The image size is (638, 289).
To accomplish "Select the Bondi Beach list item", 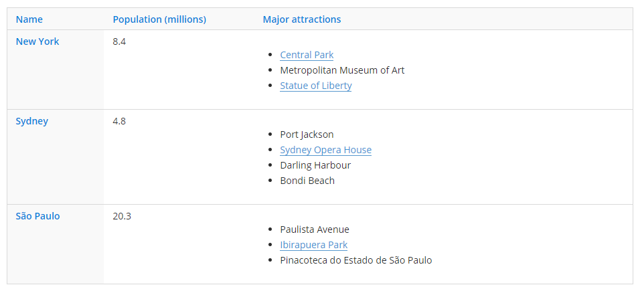I will pos(307,181).
